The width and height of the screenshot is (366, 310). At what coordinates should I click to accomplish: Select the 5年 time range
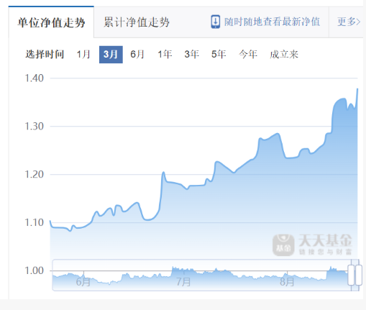click(x=219, y=55)
